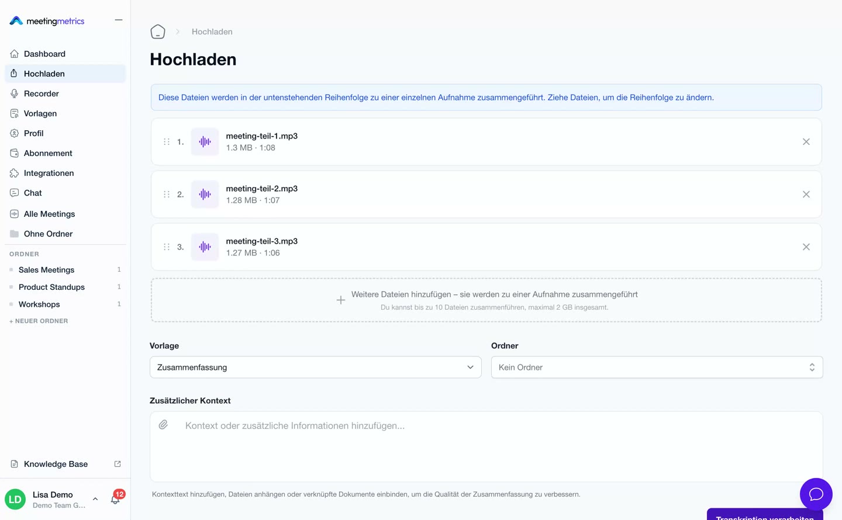
Task: Collapse the sidebar with minus icon
Action: [119, 20]
